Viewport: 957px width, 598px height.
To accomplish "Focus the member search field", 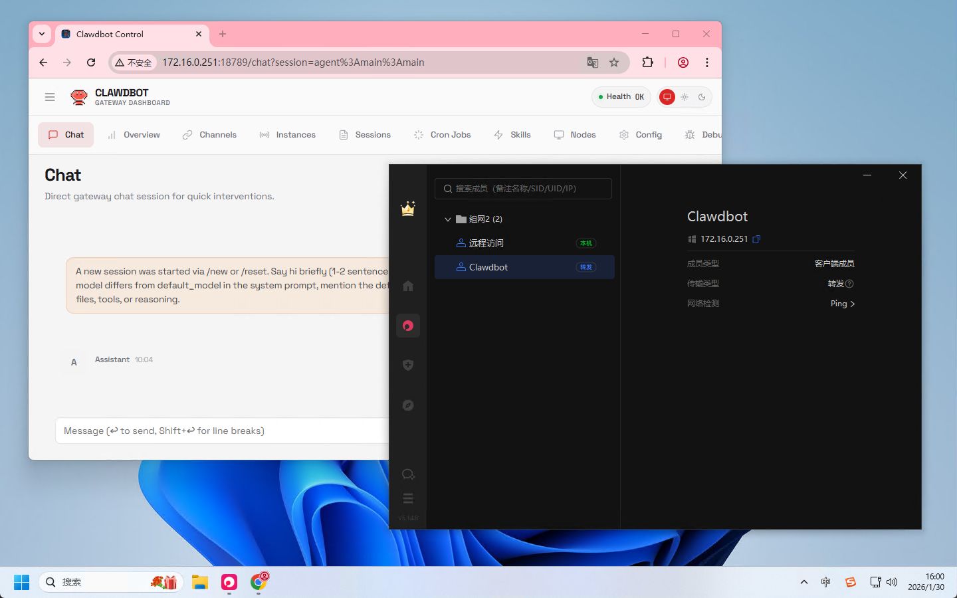I will click(x=523, y=189).
